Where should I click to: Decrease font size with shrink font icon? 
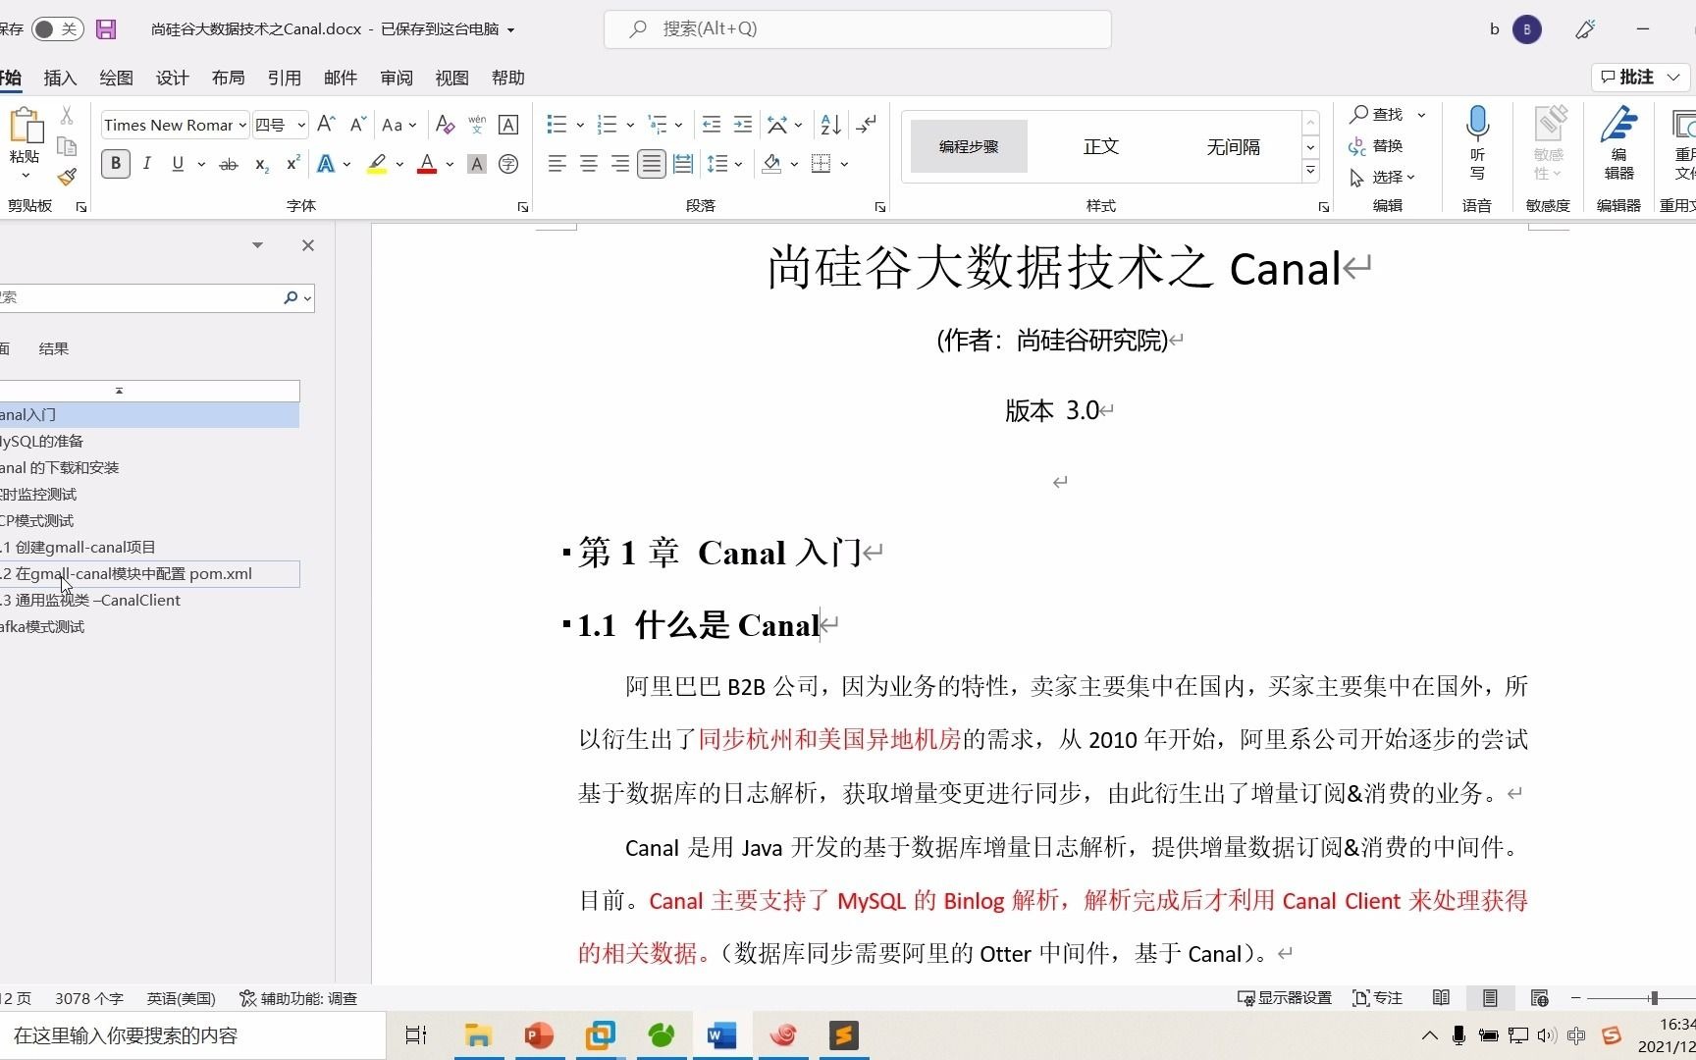[x=358, y=125]
